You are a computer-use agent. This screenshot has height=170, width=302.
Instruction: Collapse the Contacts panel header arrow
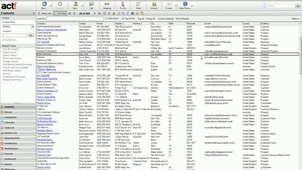[34, 13]
